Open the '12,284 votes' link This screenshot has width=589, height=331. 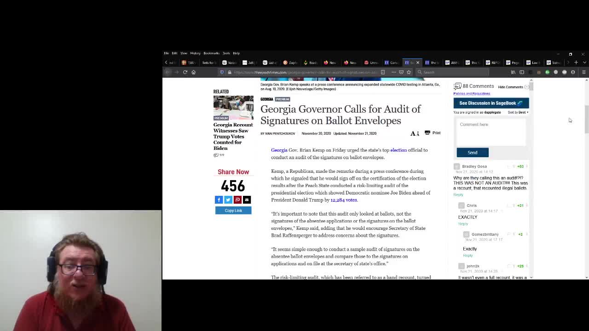(x=344, y=200)
